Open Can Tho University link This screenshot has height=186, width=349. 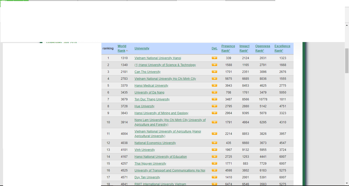pyautogui.click(x=147, y=72)
